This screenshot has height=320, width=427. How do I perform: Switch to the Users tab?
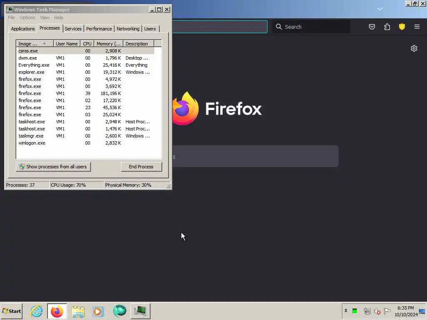tap(150, 29)
